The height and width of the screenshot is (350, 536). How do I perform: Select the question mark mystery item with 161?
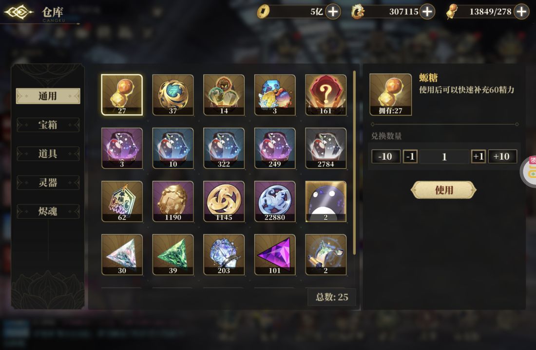pyautogui.click(x=325, y=95)
